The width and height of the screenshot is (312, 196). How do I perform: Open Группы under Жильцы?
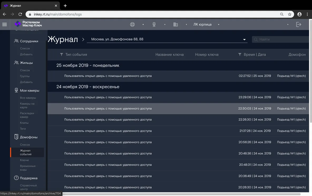pyautogui.click(x=25, y=76)
